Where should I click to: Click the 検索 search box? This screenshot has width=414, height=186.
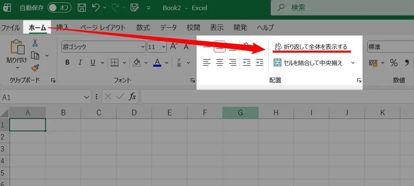click(343, 8)
